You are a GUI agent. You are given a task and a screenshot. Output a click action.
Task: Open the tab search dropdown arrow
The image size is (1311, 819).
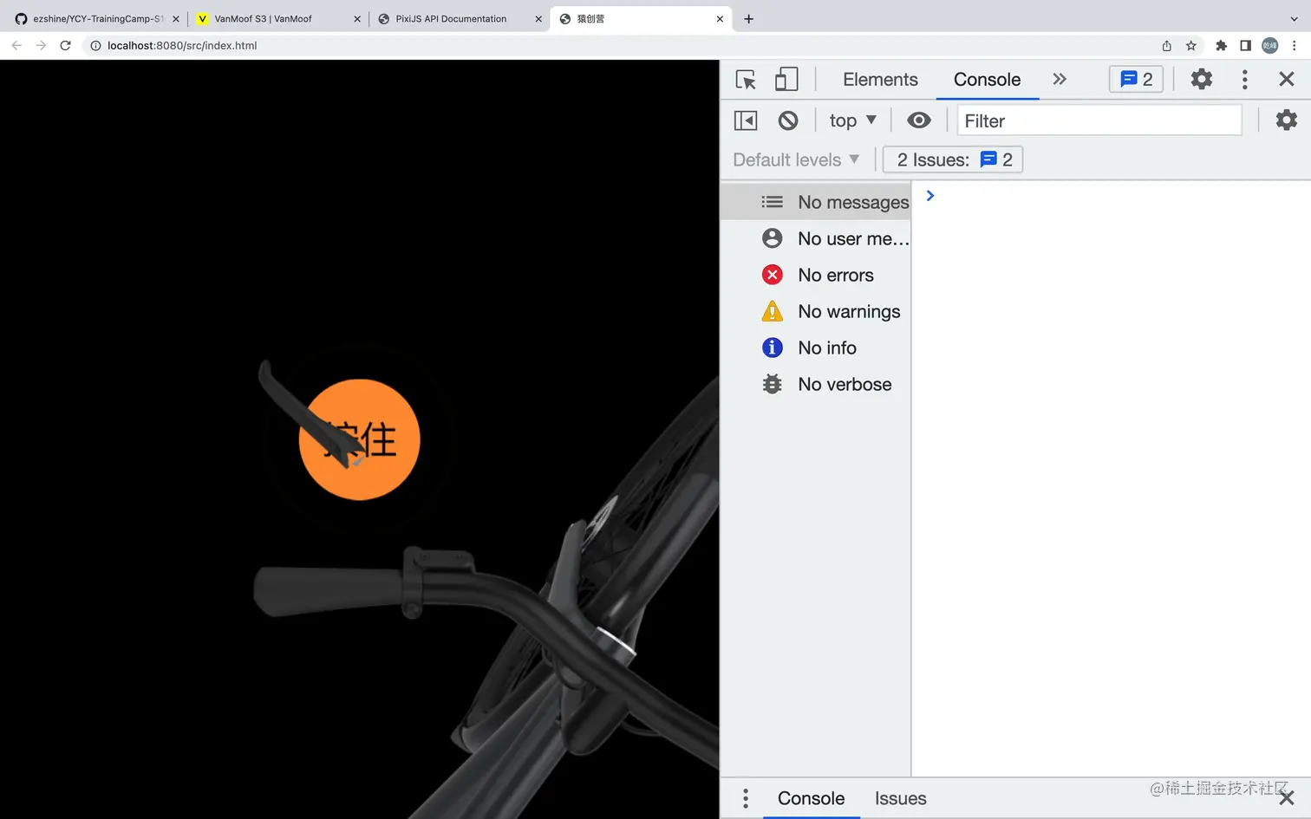(1294, 18)
